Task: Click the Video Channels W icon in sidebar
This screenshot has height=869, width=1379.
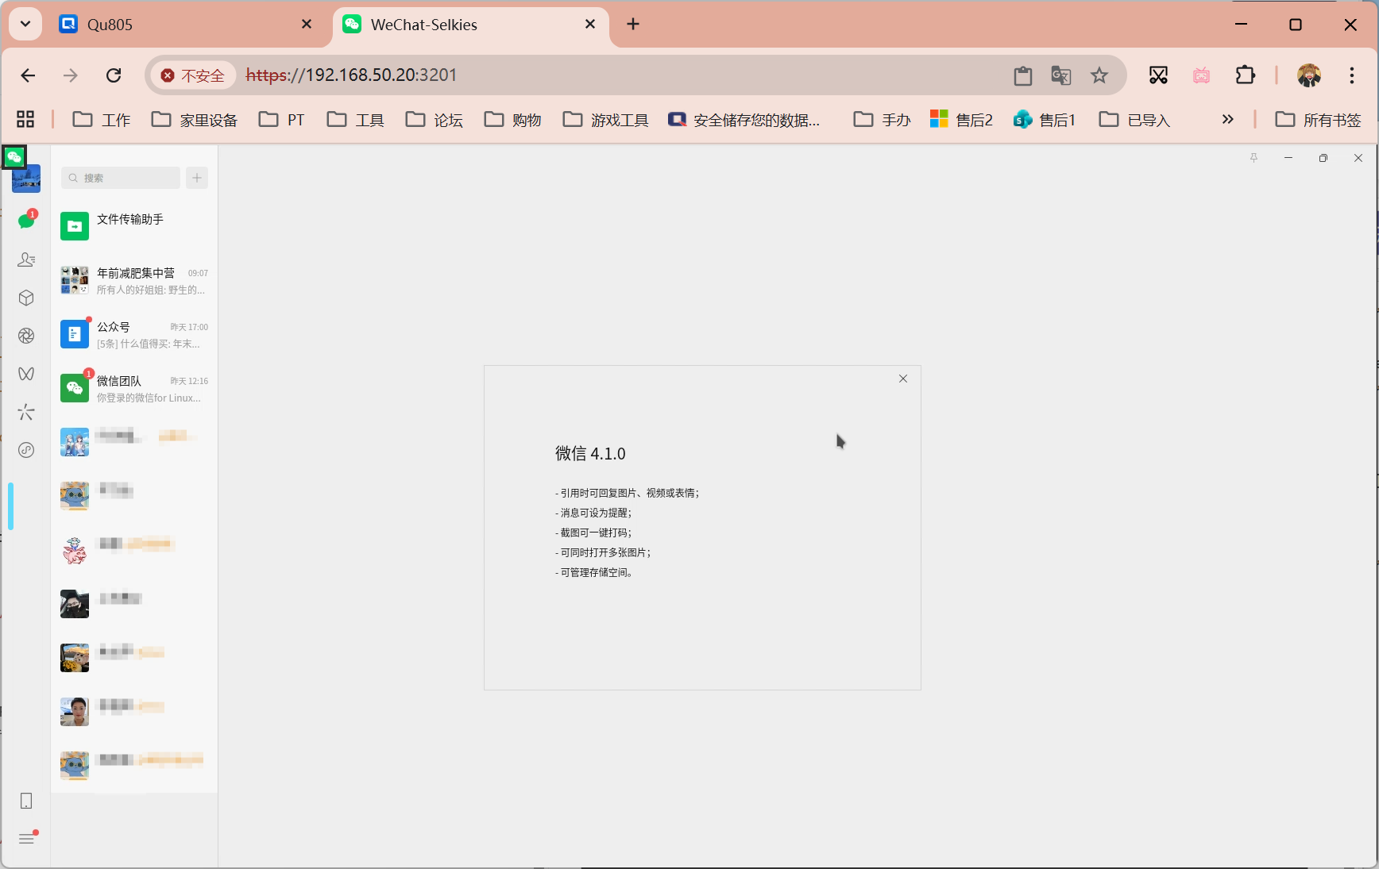Action: point(26,374)
